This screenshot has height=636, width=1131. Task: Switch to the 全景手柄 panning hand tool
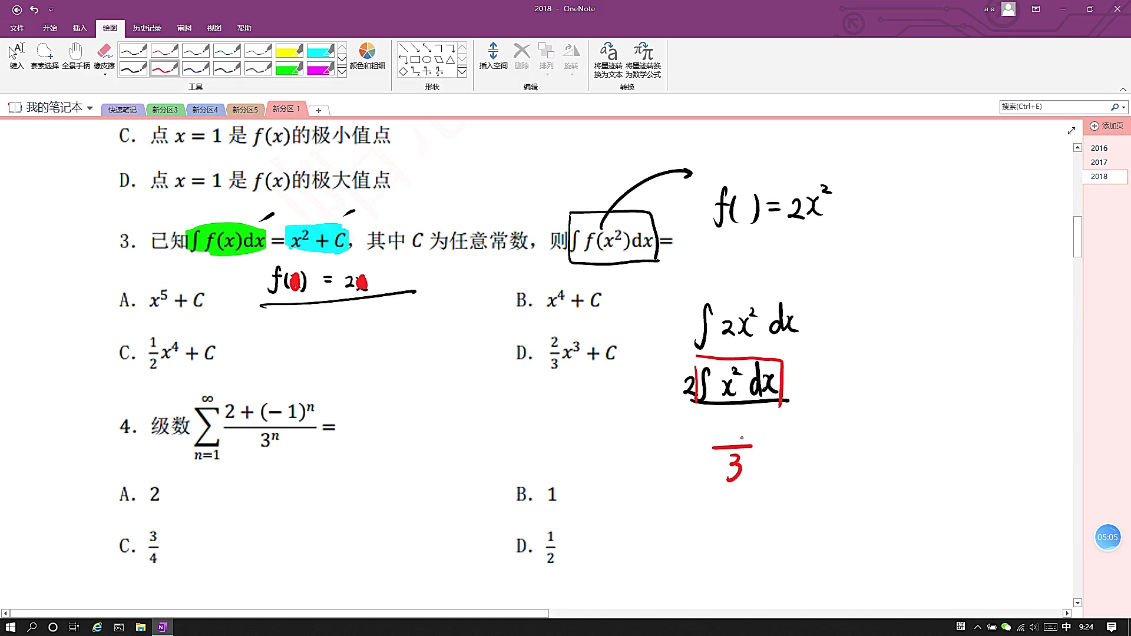click(x=75, y=57)
